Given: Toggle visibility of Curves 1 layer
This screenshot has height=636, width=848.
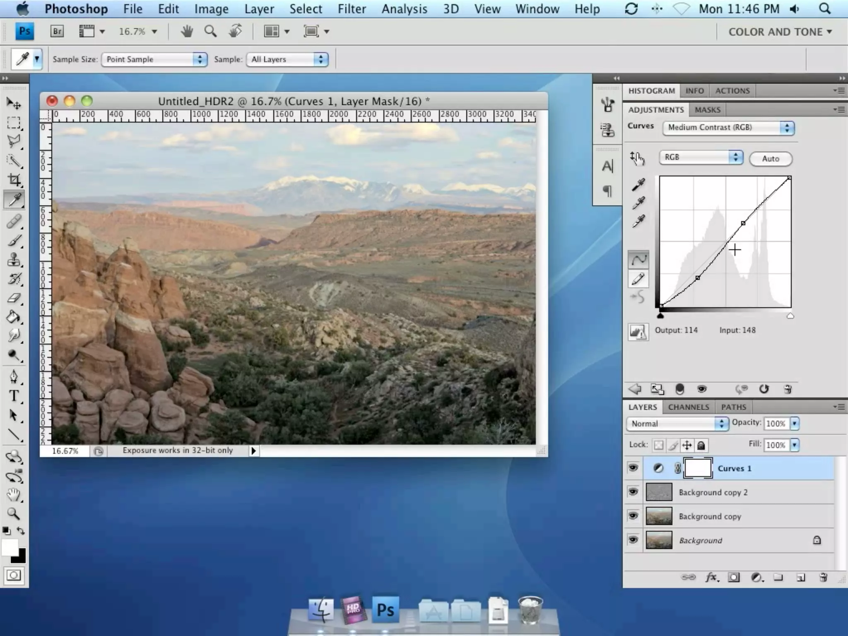Looking at the screenshot, I should pos(633,468).
